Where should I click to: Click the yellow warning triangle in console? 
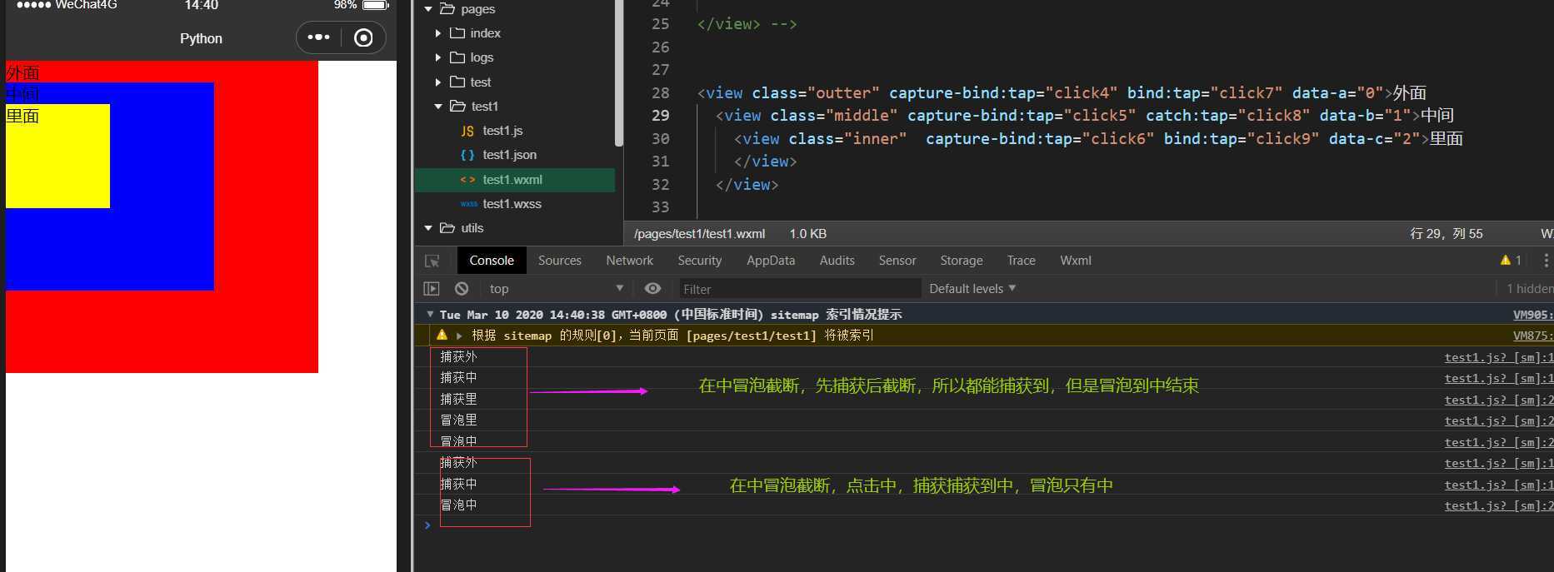point(442,335)
